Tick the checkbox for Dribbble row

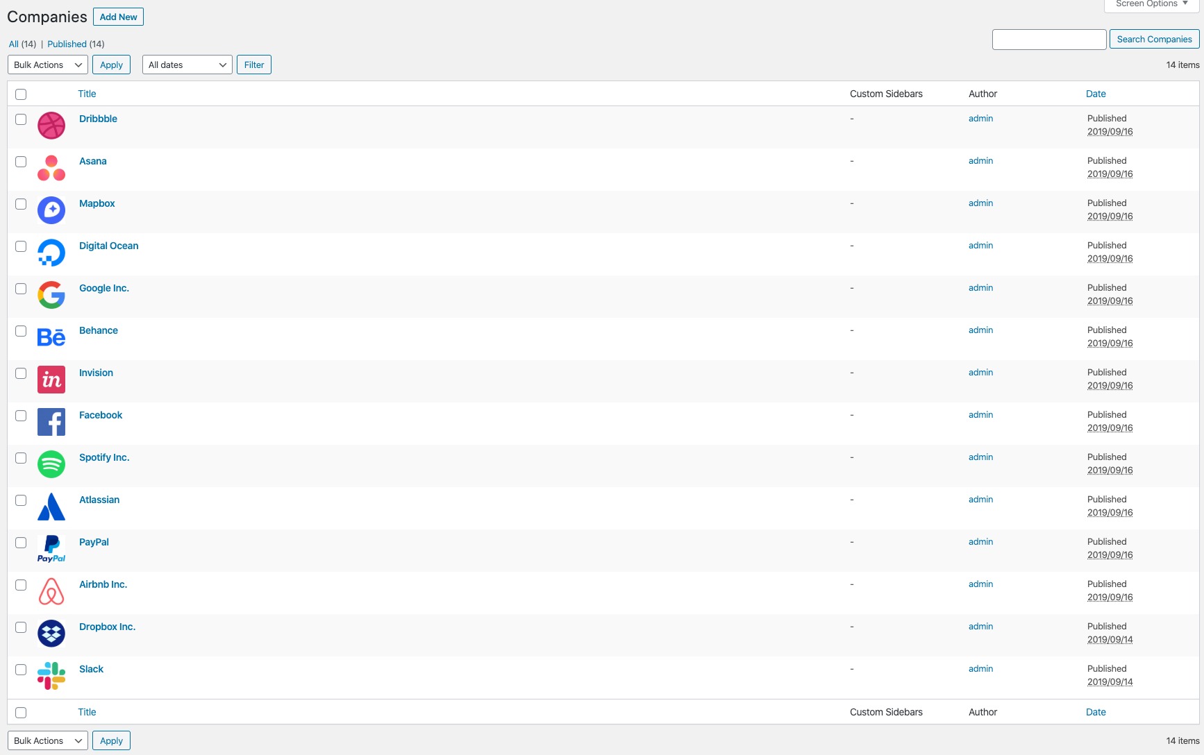pyautogui.click(x=21, y=119)
